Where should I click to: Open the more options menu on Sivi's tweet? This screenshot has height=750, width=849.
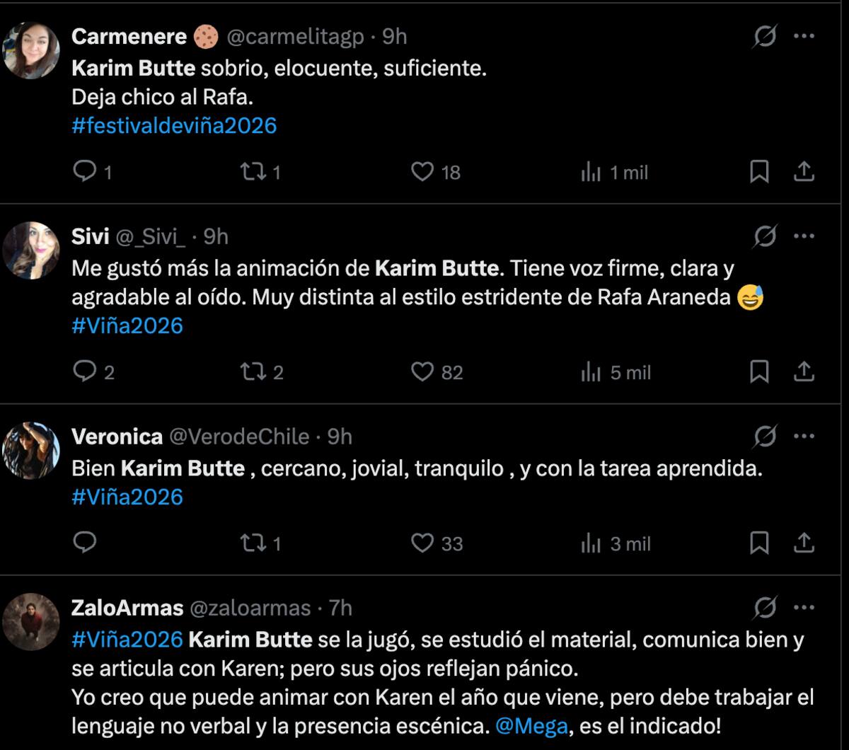pos(803,237)
